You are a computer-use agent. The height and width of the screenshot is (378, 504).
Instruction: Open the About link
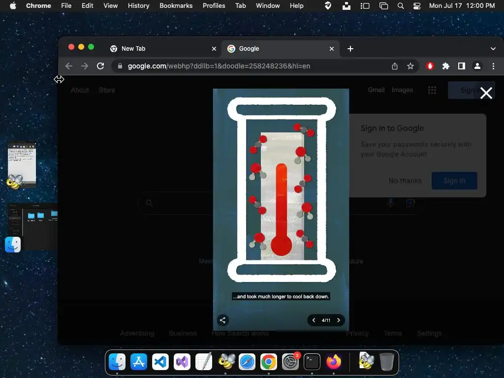coord(80,91)
